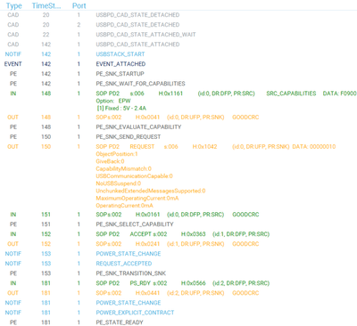Select the EVENT_ATTACHED trace row
Screen dimensions: 357x326
(x=178, y=64)
